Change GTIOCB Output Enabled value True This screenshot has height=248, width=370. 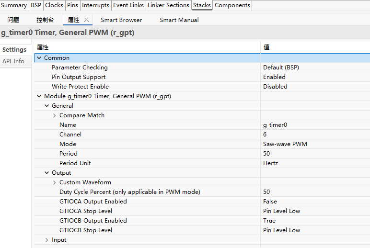tap(269, 221)
